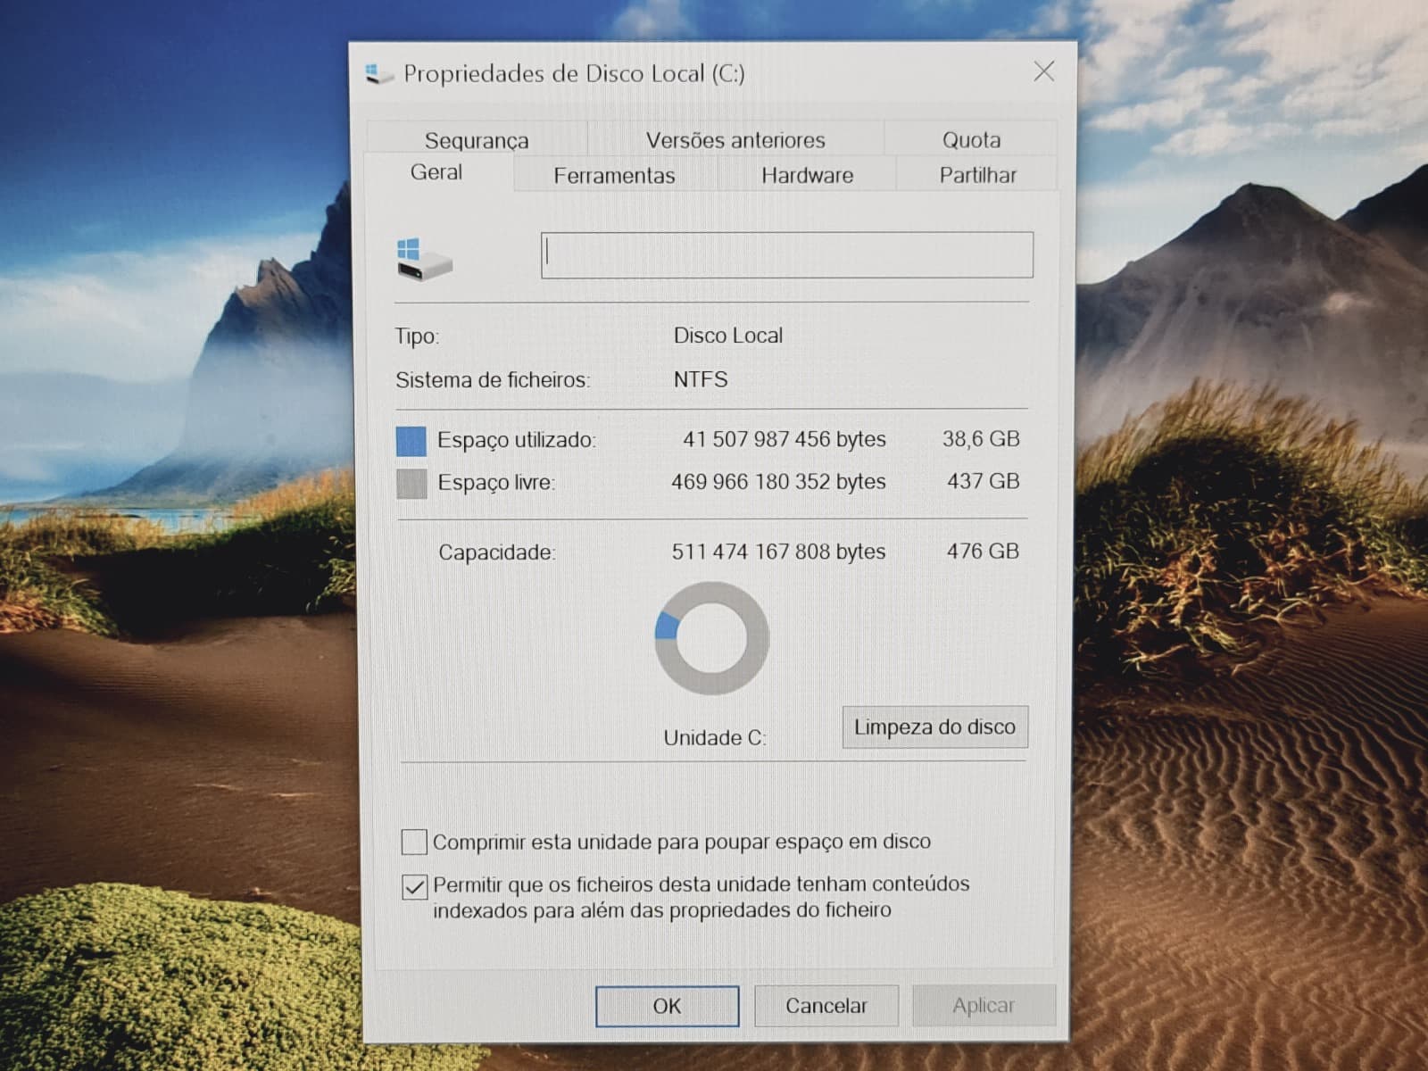Confirm with the OK button
The height and width of the screenshot is (1071, 1428).
tap(667, 1006)
